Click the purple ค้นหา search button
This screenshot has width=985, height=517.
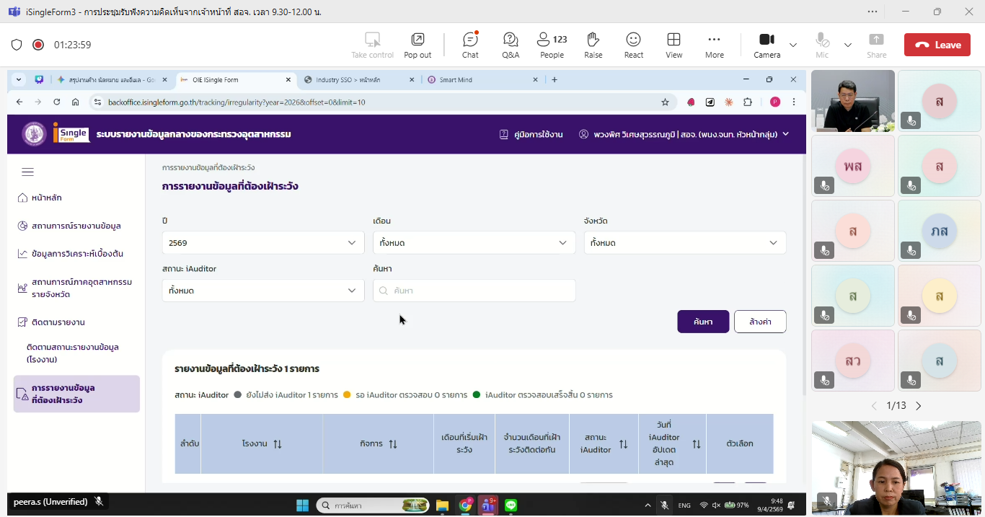[702, 322]
